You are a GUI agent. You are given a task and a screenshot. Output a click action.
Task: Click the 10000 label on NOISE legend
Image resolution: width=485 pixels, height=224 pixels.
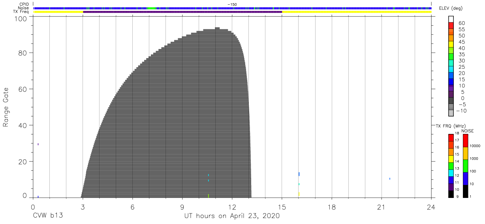coord(474,146)
